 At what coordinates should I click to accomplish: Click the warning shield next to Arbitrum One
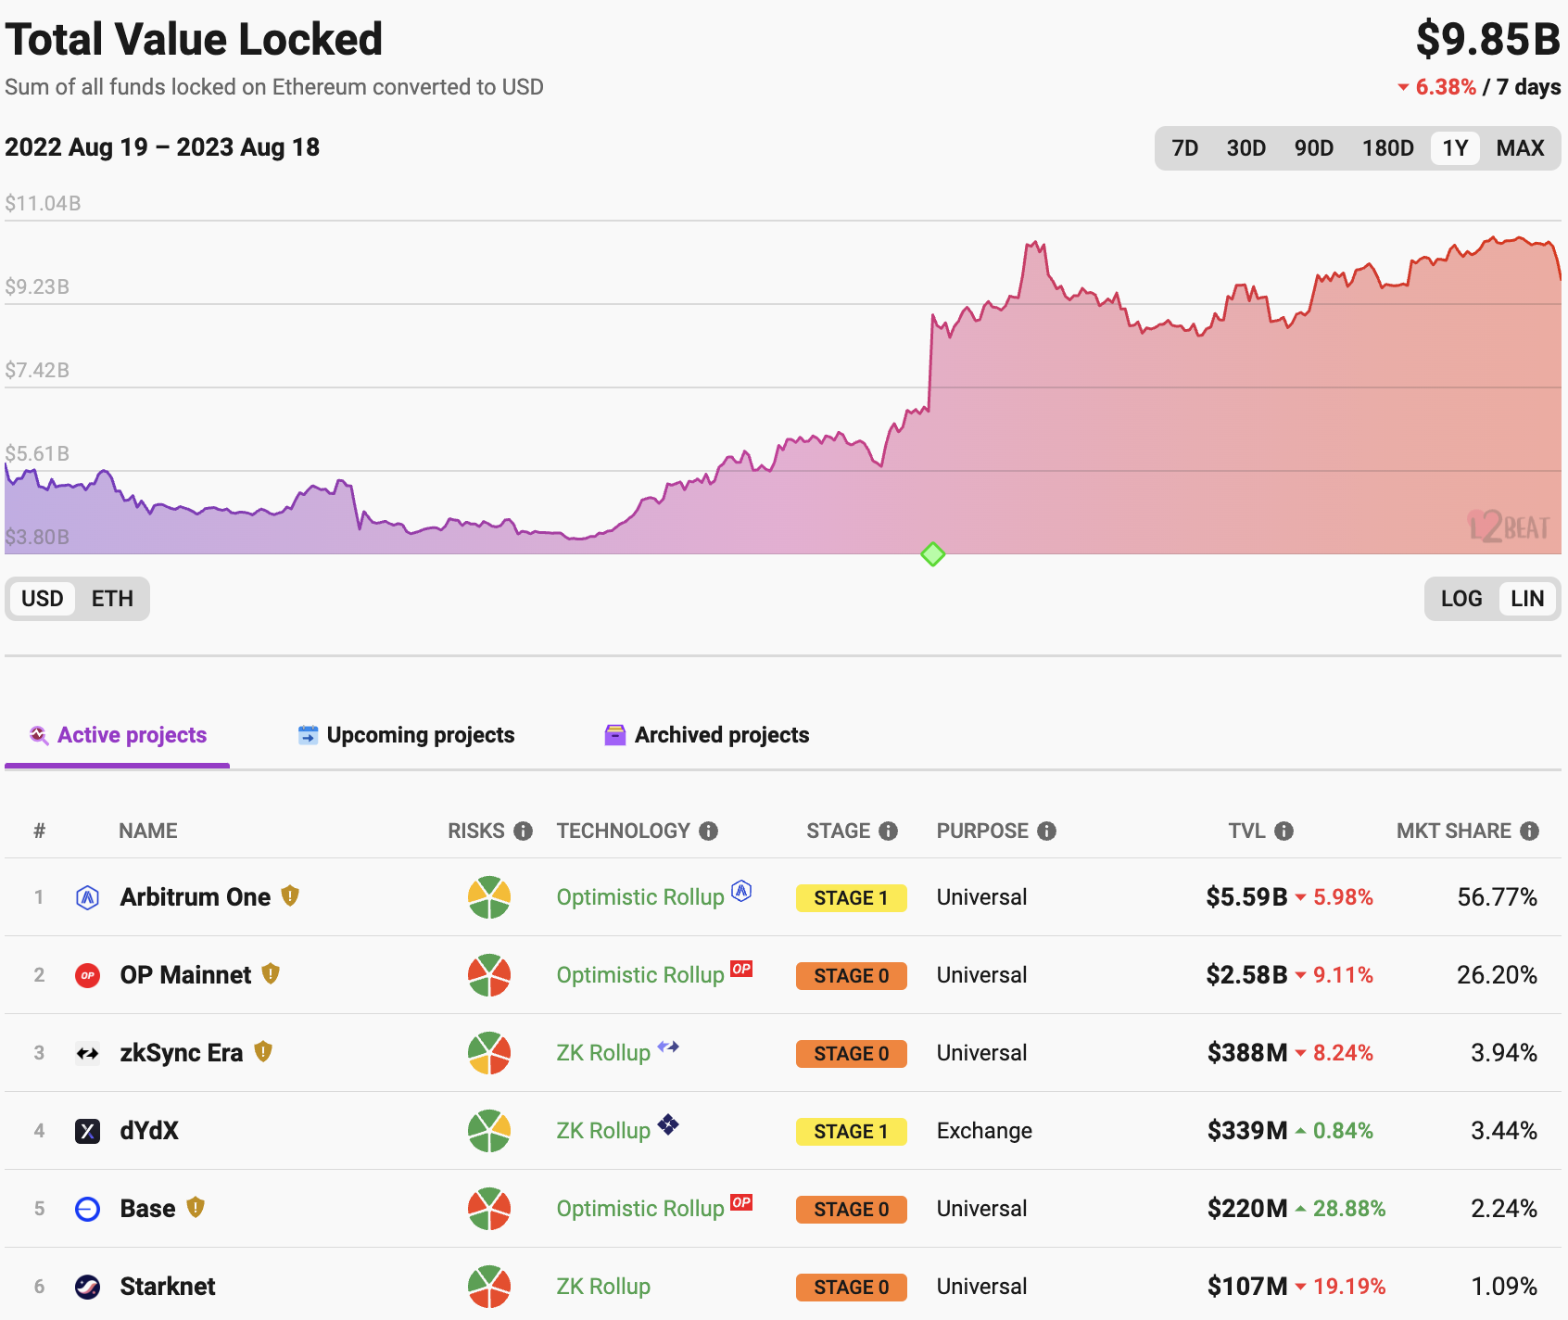coord(290,895)
